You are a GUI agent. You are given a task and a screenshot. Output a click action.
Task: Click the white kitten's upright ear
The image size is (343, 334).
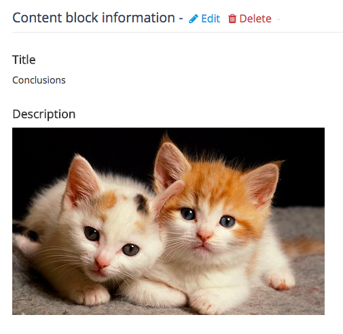82,180
